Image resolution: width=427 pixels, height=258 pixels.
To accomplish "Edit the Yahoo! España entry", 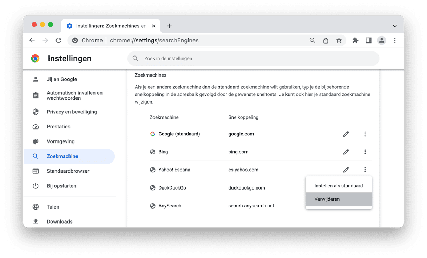I will click(x=346, y=170).
